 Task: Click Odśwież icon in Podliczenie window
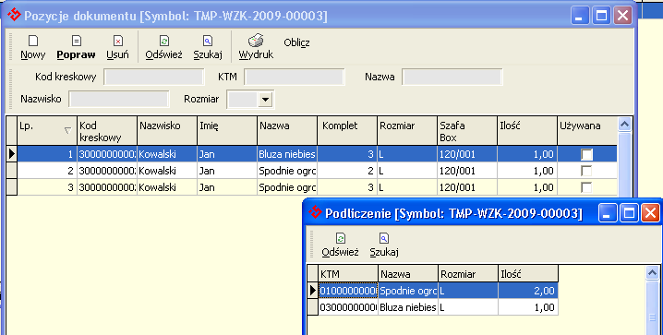(341, 238)
